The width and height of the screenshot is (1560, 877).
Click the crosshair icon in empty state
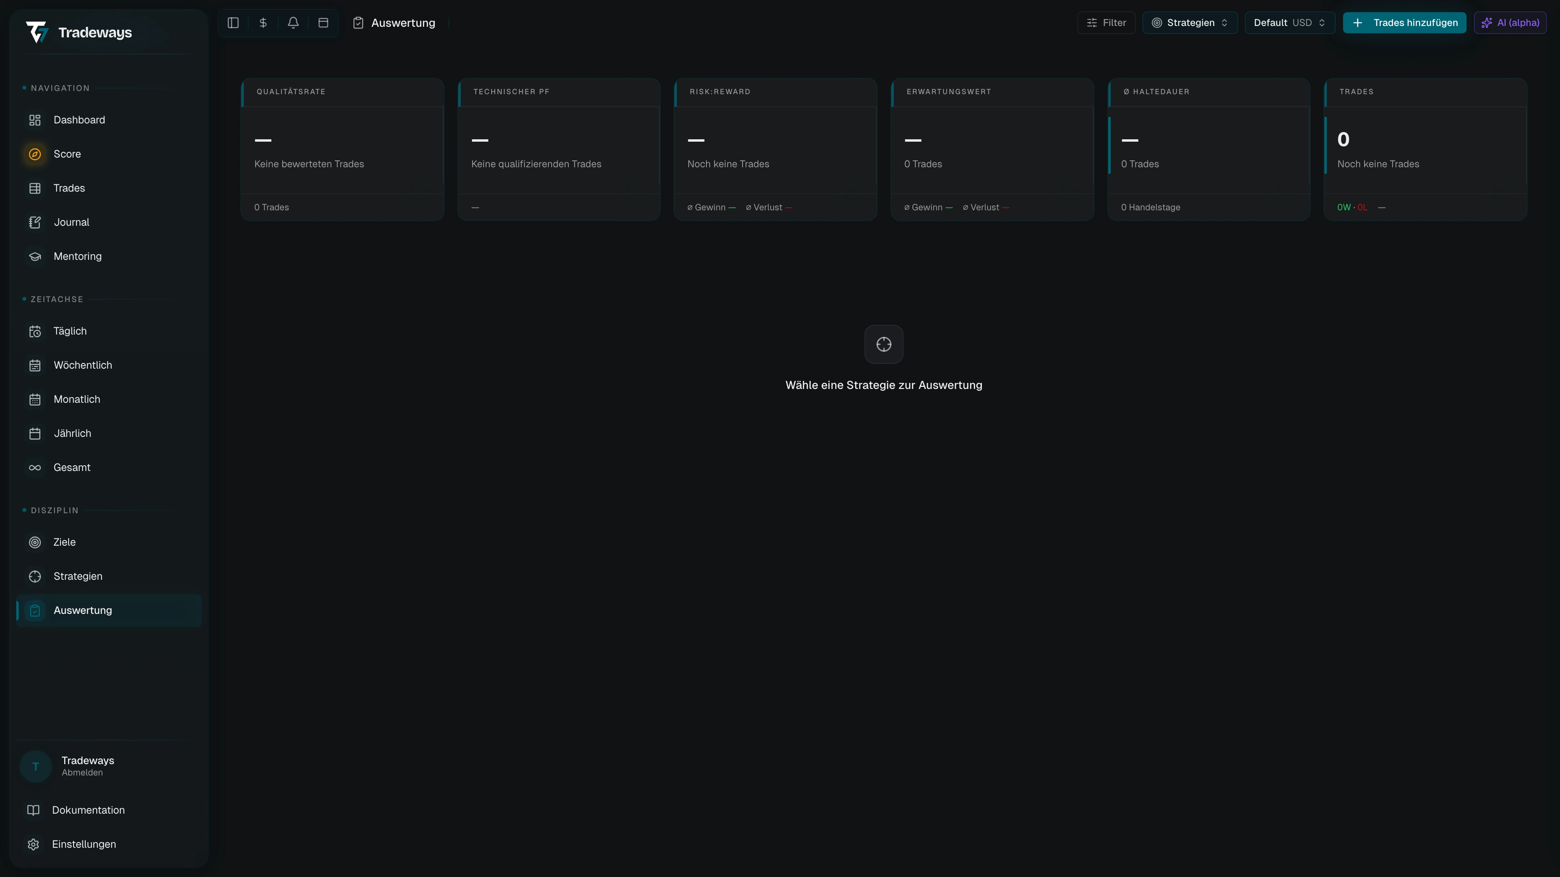click(x=884, y=344)
